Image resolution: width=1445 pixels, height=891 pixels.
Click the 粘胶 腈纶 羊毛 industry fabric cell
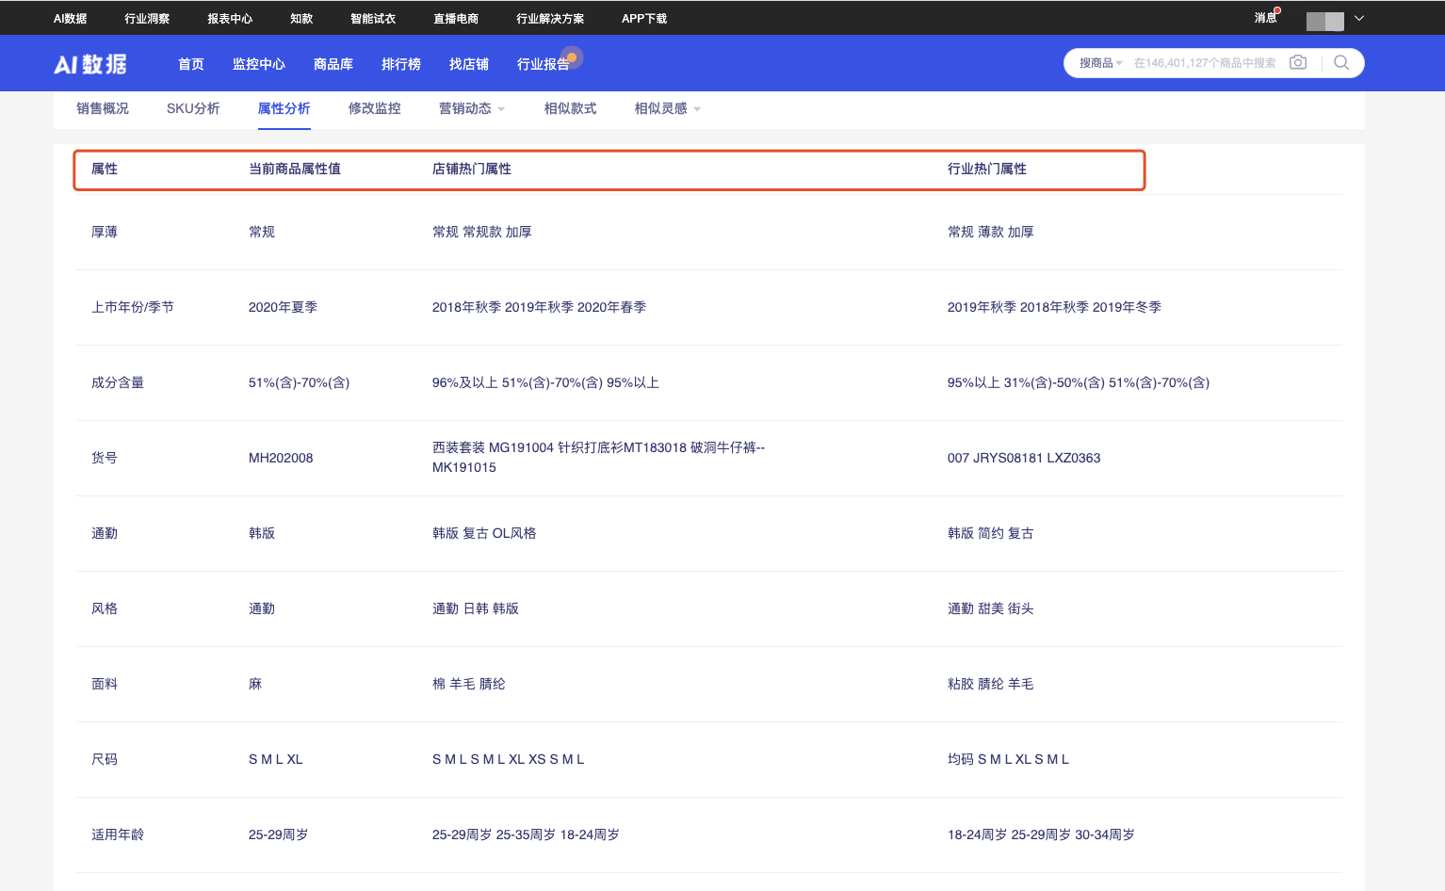(x=991, y=684)
